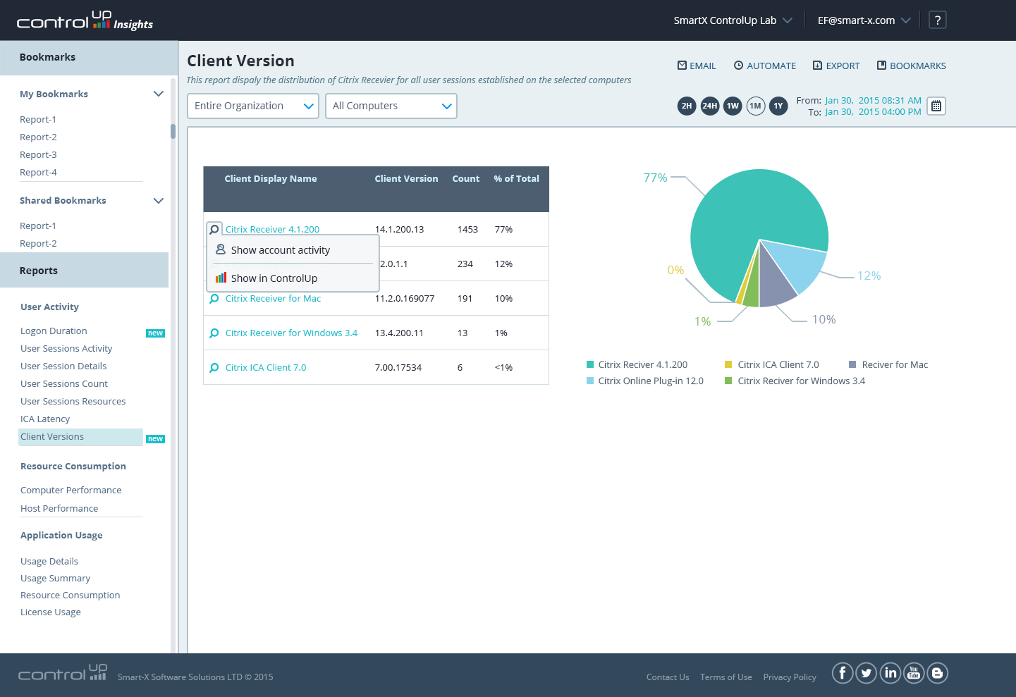Open the Blogger footer icon
This screenshot has width=1016, height=697.
(937, 673)
